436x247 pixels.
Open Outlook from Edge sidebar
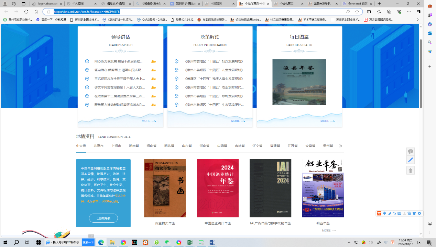coord(430,33)
